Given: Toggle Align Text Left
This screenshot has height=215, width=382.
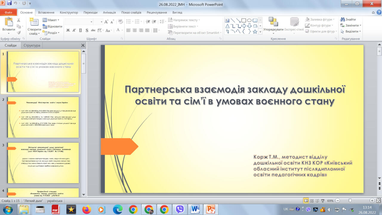Looking at the screenshot, I should pos(128,30).
